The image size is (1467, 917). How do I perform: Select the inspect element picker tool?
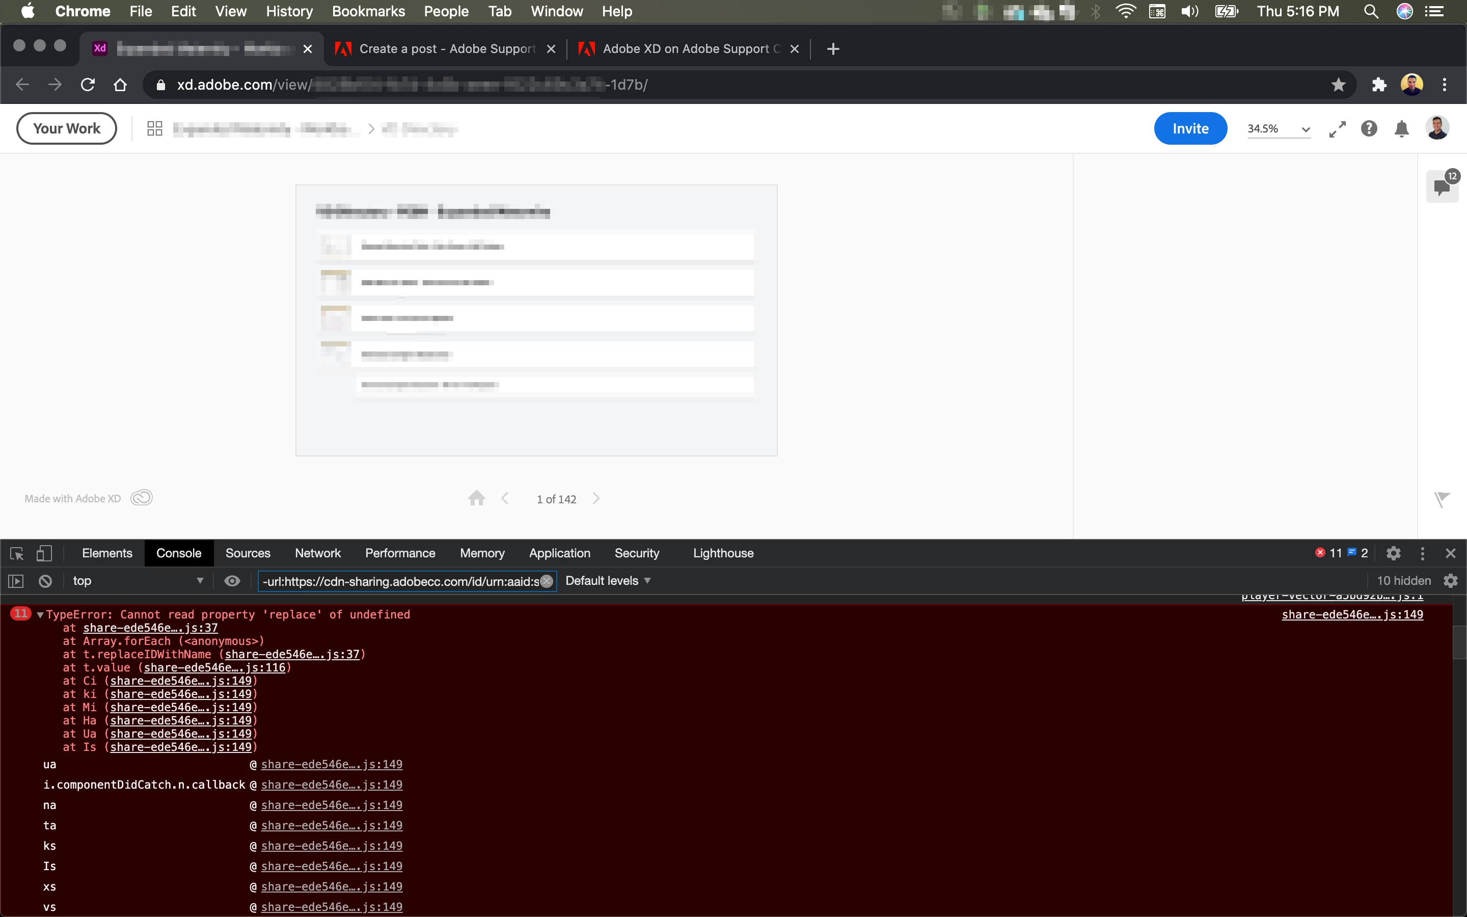coord(17,553)
